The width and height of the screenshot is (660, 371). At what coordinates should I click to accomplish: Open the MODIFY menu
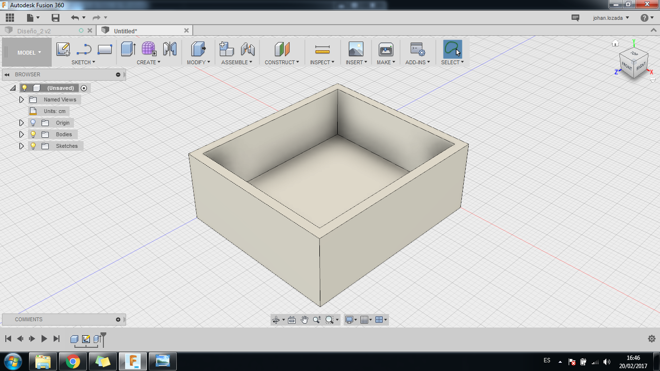pos(198,62)
